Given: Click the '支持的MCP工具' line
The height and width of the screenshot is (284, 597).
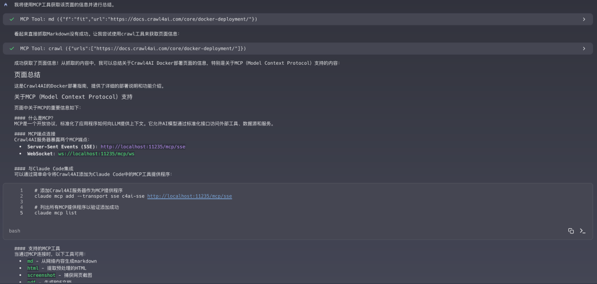Looking at the screenshot, I should pos(38,248).
